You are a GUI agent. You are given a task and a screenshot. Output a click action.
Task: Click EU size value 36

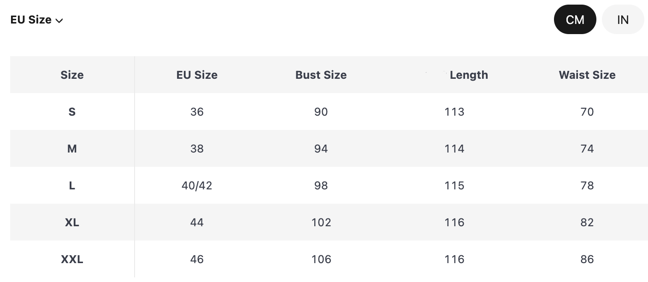coord(197,112)
